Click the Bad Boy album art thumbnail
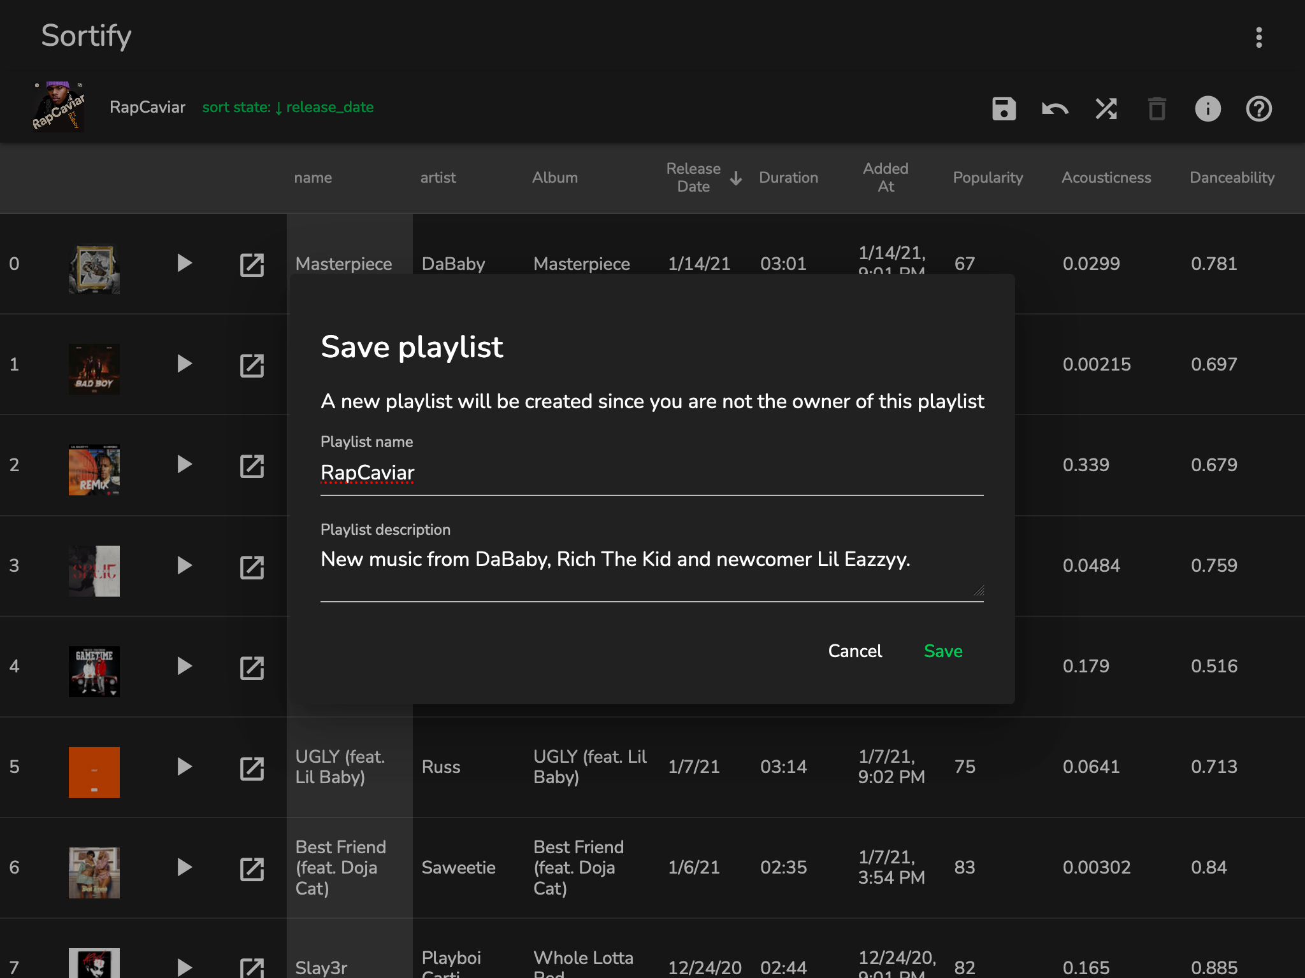1305x978 pixels. [x=94, y=369]
